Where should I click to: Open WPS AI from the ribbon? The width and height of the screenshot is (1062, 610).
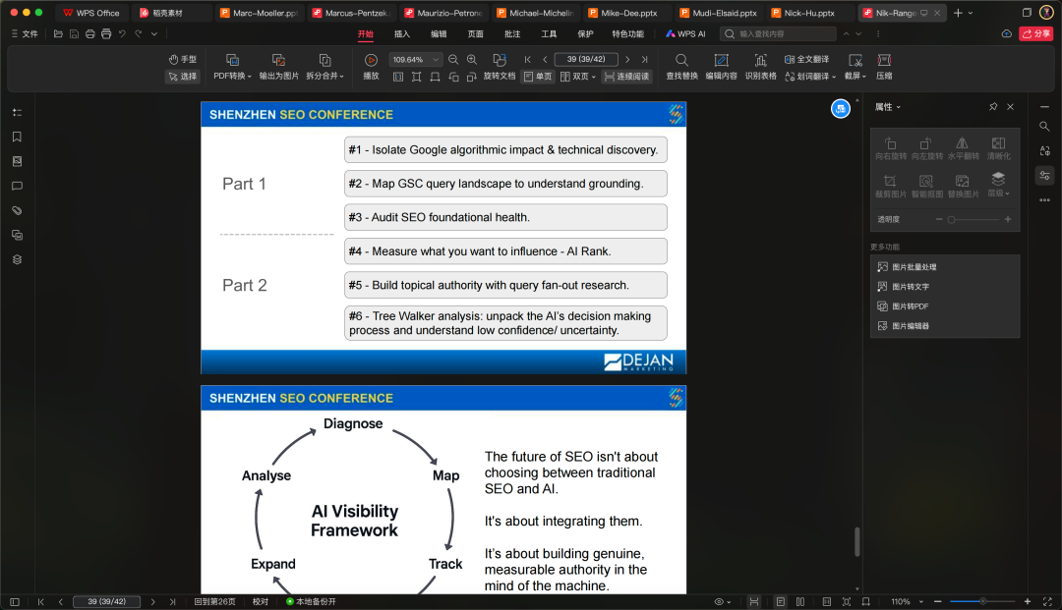coord(685,33)
